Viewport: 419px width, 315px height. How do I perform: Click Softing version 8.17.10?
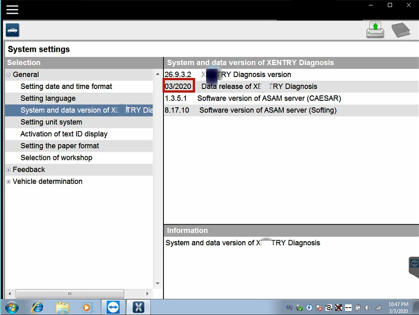point(177,110)
